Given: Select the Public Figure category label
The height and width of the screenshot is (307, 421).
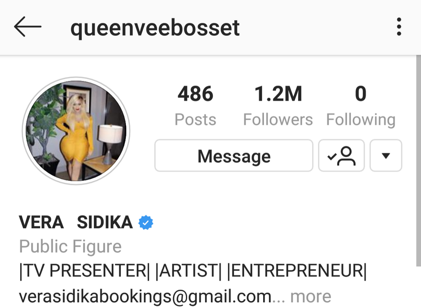Looking at the screenshot, I should tap(70, 246).
